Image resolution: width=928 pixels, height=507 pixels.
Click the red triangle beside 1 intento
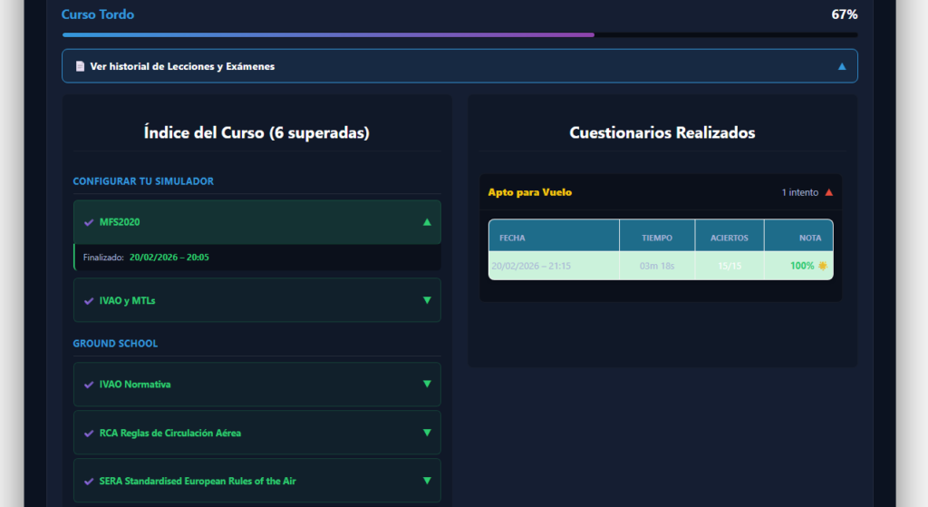point(828,192)
